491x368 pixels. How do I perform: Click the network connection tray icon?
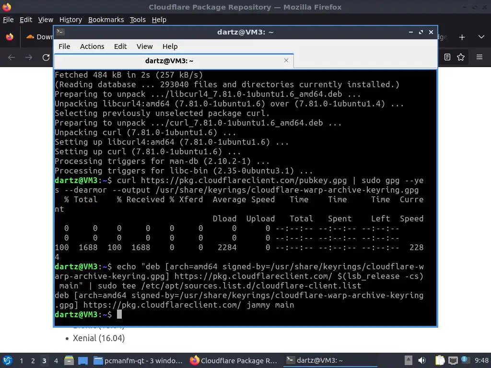click(453, 360)
